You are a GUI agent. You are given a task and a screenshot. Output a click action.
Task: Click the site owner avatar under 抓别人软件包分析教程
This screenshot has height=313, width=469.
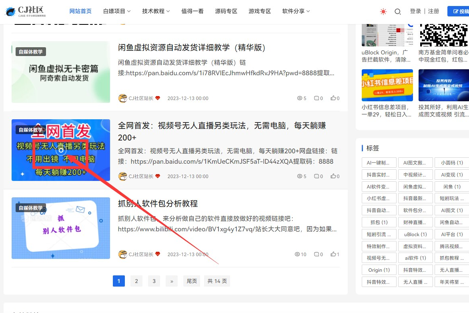coord(122,254)
